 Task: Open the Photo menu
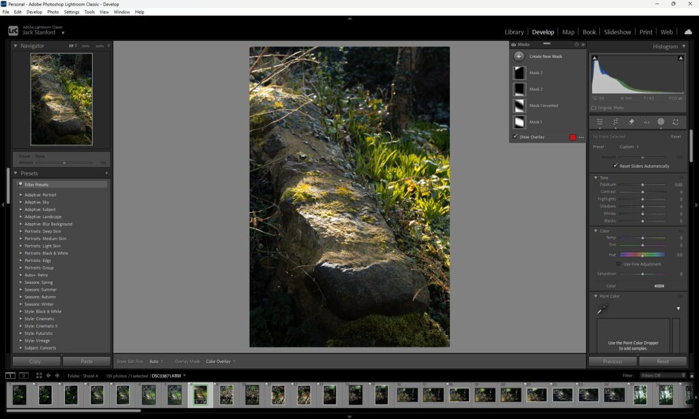[53, 12]
